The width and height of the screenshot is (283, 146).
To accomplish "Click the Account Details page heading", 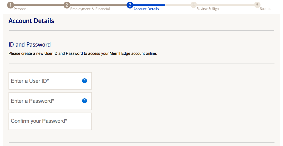I will point(31,21).
